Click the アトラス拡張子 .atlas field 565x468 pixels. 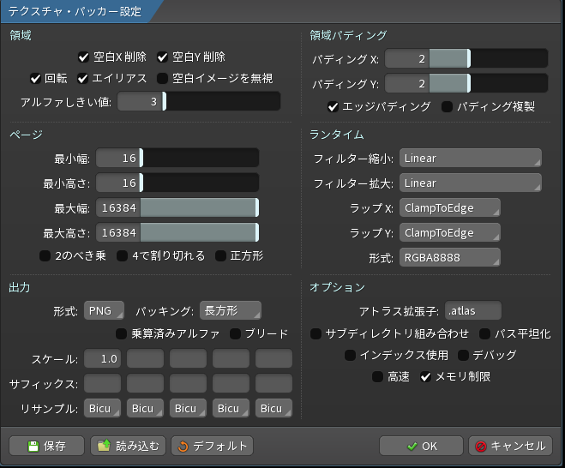pos(473,310)
